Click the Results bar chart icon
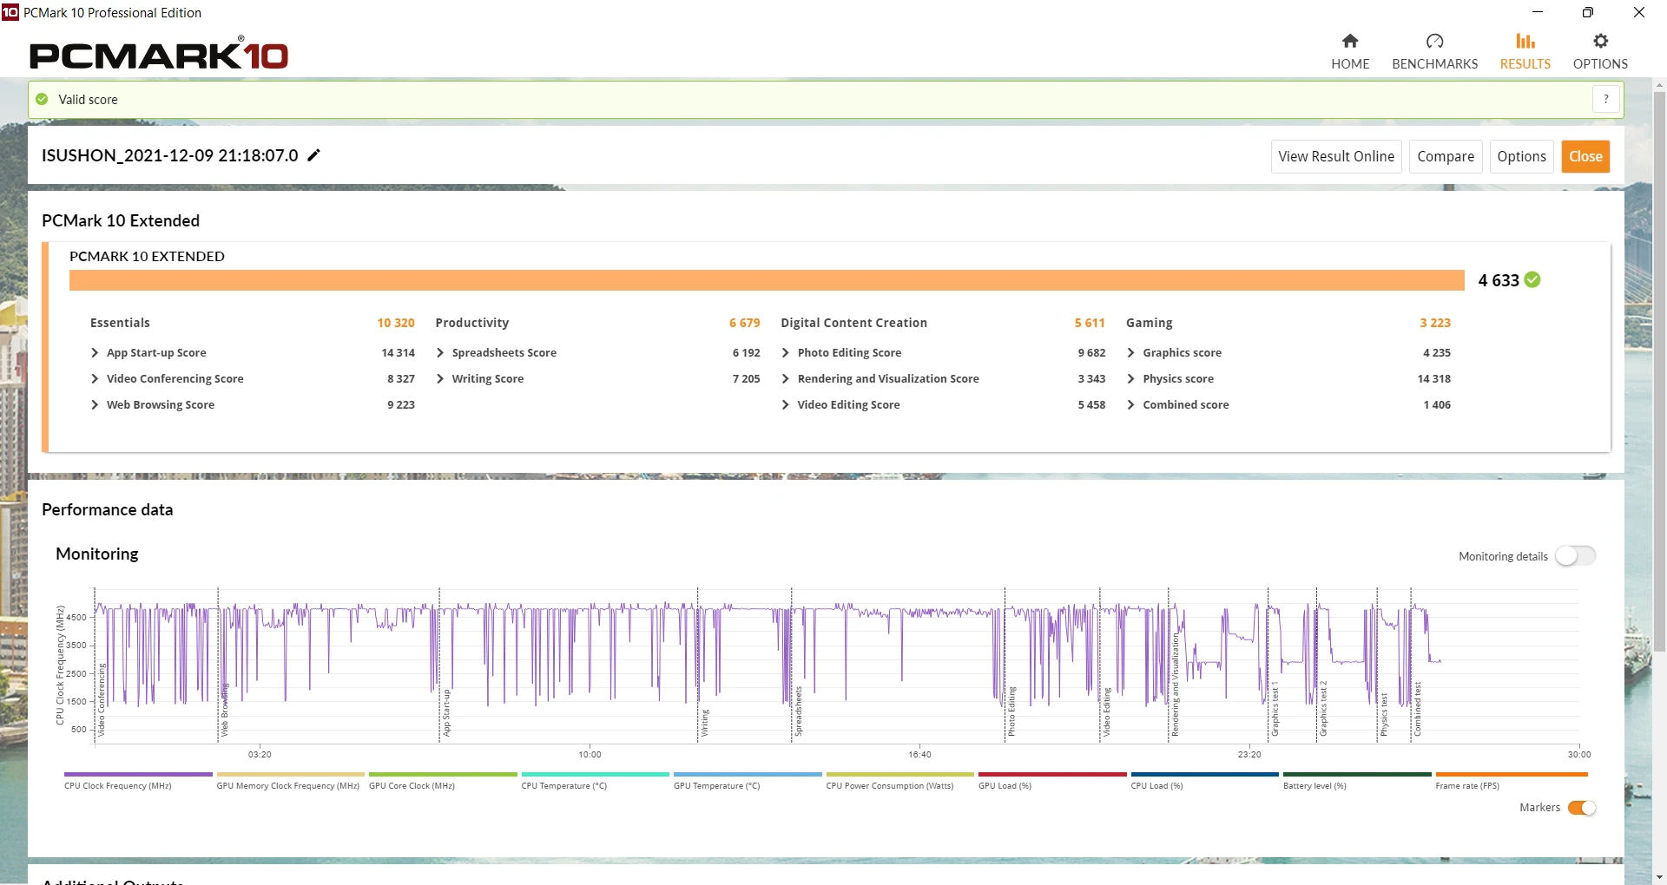This screenshot has width=1667, height=885. coord(1525,41)
